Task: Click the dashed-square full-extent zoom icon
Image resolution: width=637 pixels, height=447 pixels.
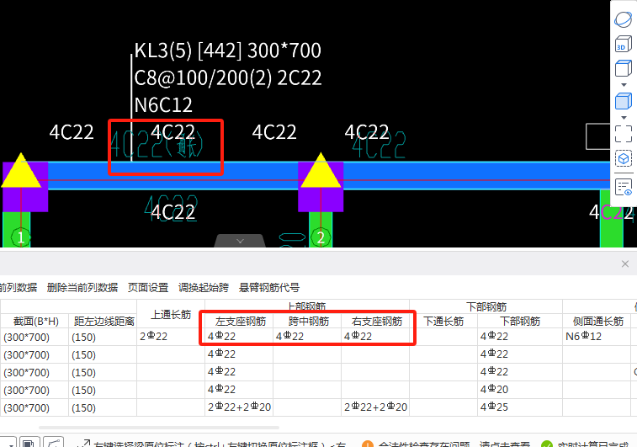Action: pos(624,134)
